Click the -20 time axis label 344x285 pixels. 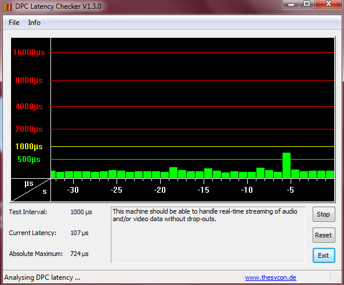(x=160, y=190)
